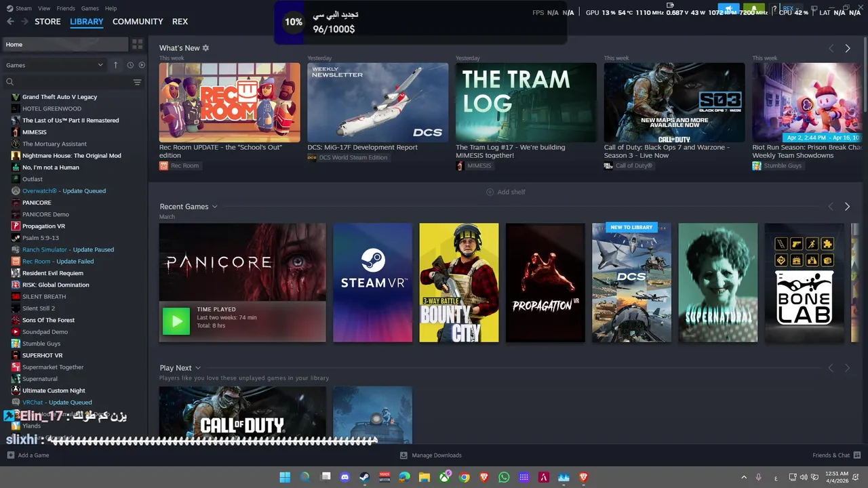Advance Play Next shelf with right arrow
The height and width of the screenshot is (488, 868).
pyautogui.click(x=847, y=368)
